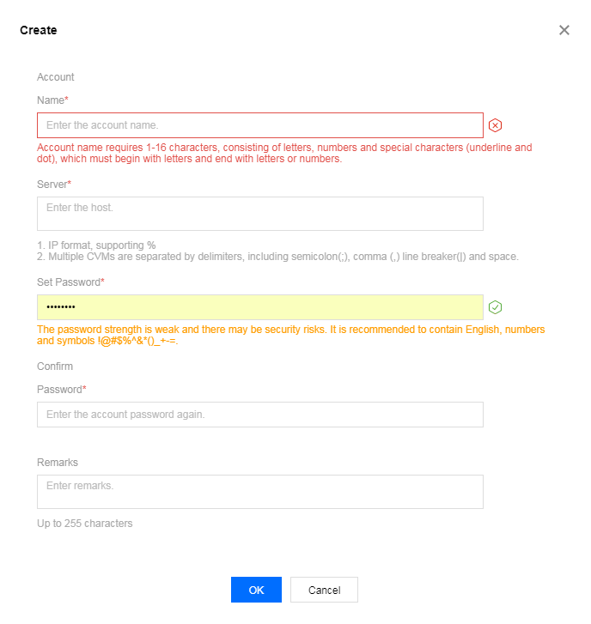This screenshot has height=624, width=591.
Task: Click the red error icon beside account name
Action: (x=495, y=125)
